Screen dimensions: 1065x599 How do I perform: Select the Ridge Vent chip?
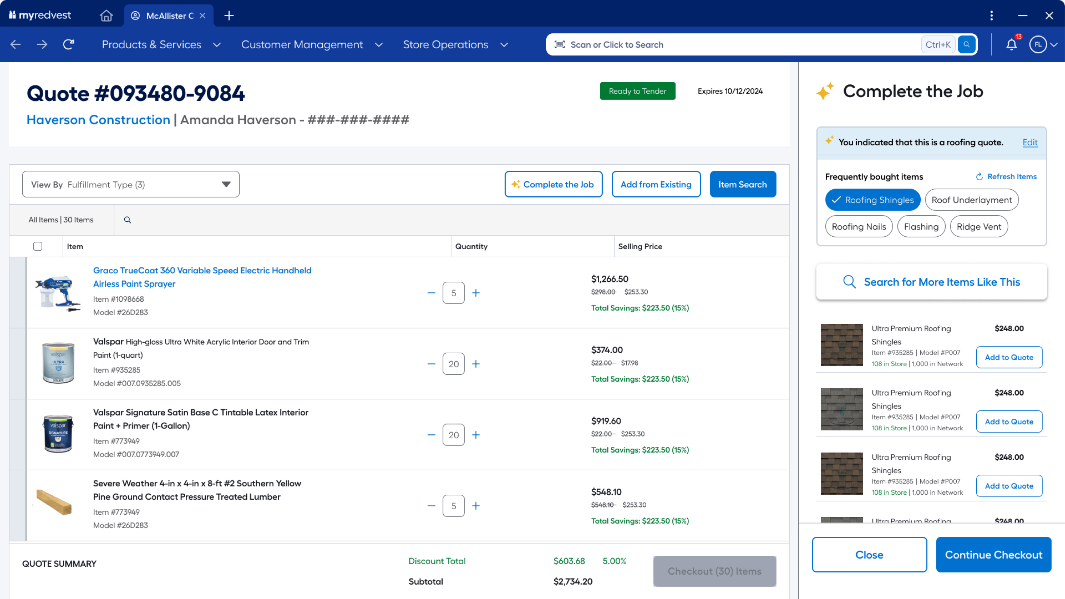[978, 226]
